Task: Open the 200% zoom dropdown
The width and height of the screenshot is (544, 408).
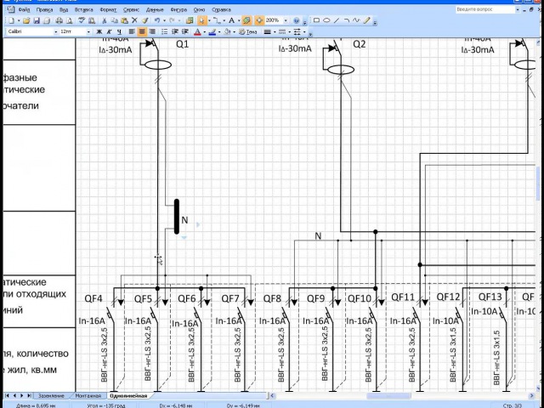Action: [286, 20]
